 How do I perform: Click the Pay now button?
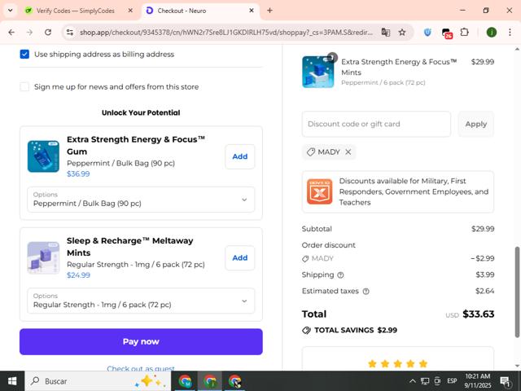point(141,342)
